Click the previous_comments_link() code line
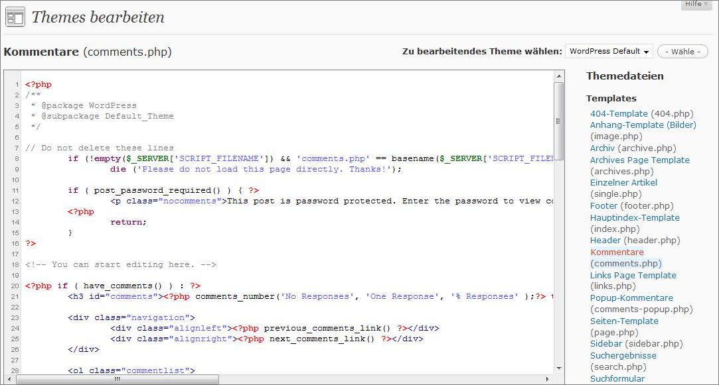 [x=275, y=328]
